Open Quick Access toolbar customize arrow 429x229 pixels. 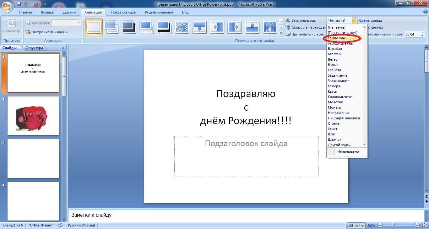45,4
